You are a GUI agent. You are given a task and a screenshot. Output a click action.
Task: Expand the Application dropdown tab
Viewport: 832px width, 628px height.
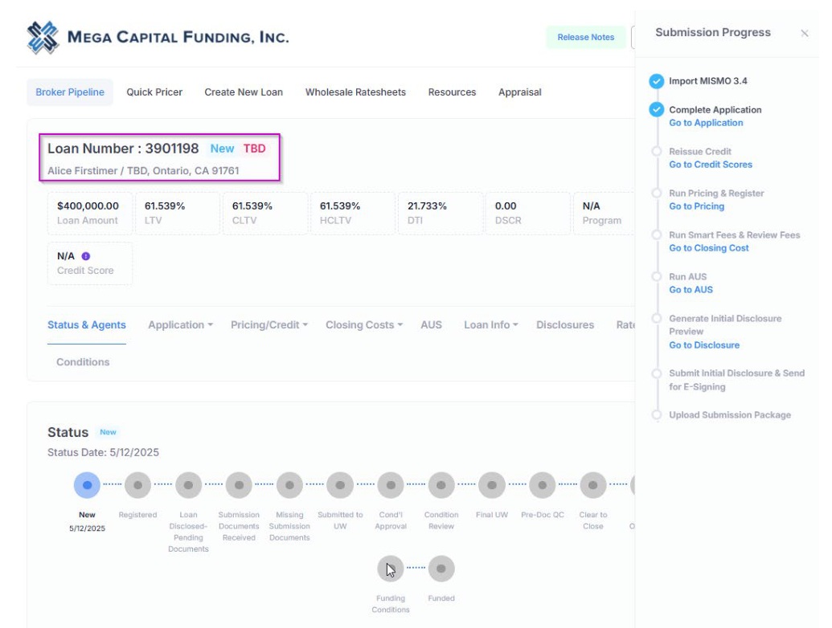(x=180, y=325)
